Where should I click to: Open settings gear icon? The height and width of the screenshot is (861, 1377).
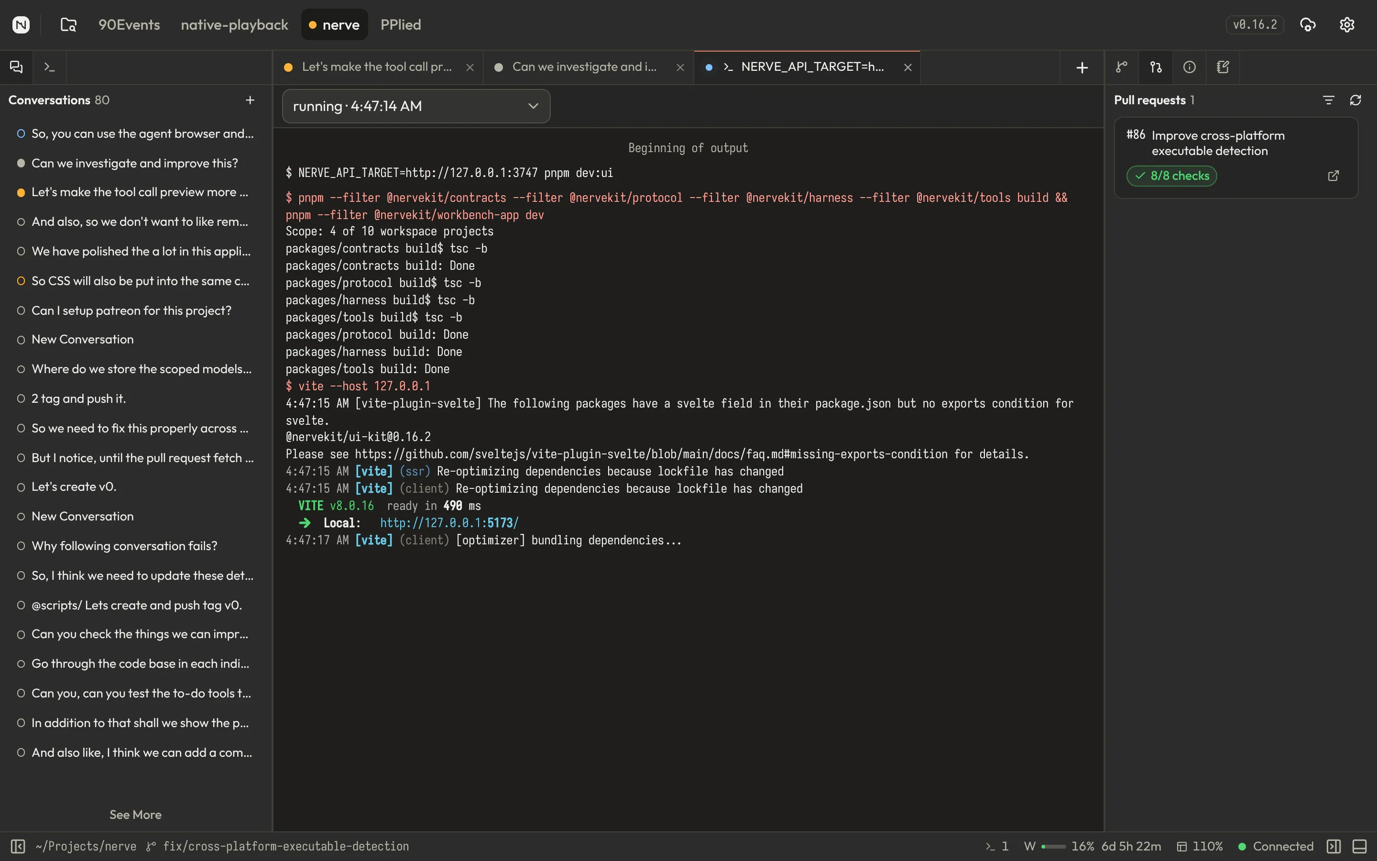[x=1347, y=24]
